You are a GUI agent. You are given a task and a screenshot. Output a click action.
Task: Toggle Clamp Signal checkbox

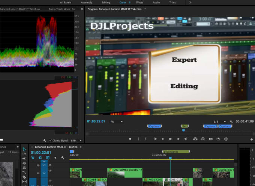(x=51, y=140)
